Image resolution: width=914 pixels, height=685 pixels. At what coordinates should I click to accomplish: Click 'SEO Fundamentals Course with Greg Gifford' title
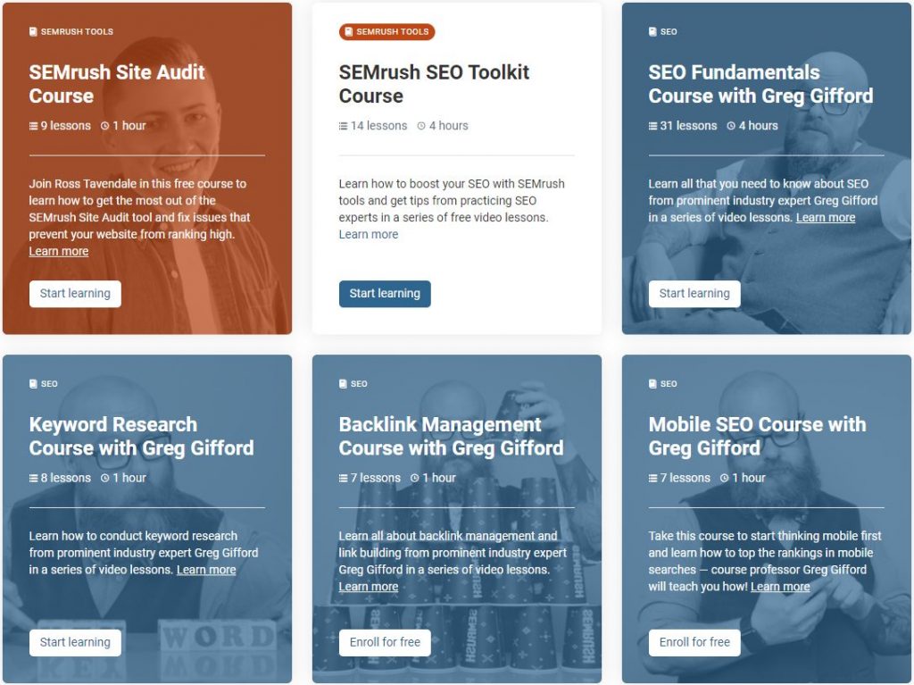[x=760, y=84]
